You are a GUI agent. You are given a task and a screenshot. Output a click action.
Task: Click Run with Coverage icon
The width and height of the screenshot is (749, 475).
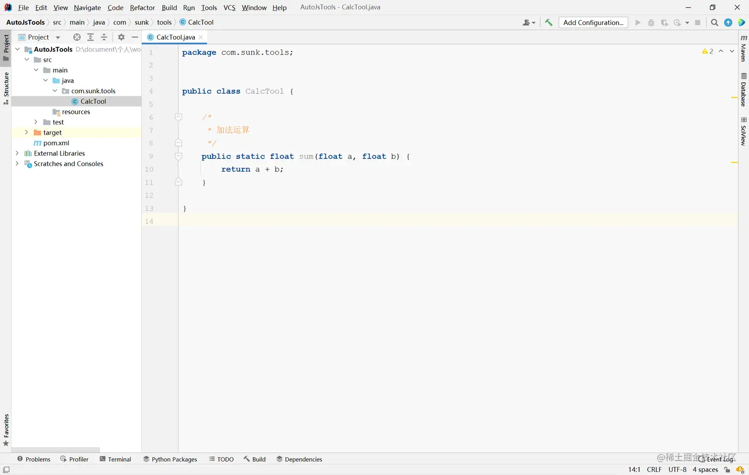(664, 22)
